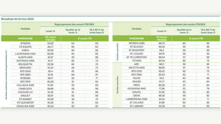Select the FAUVE variety name
Viewport: 221px width, 124px height.
click(x=137, y=78)
